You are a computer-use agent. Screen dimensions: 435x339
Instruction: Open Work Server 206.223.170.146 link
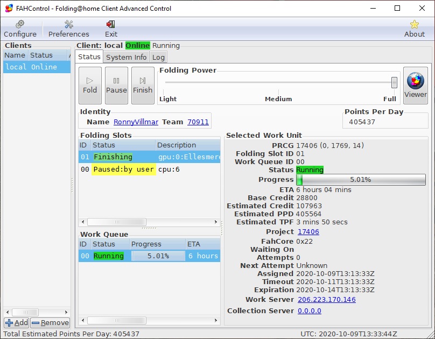327,300
